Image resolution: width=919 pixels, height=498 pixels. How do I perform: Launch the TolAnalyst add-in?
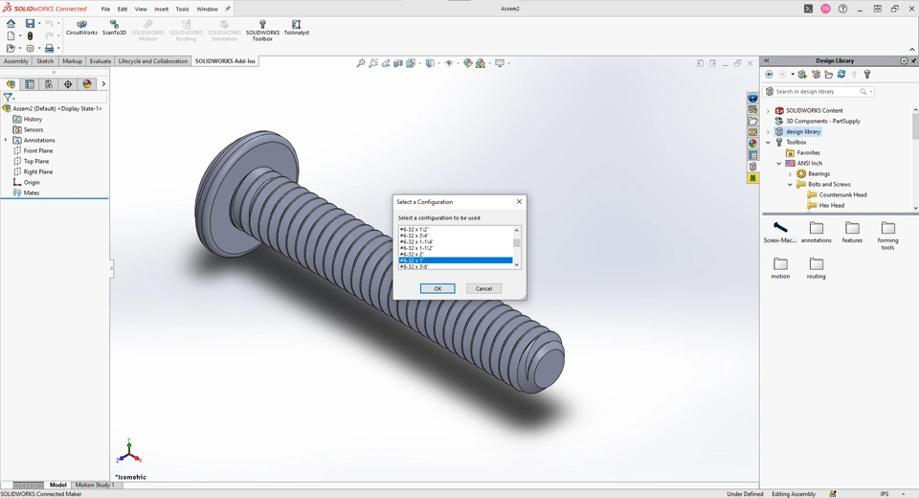pos(297,28)
